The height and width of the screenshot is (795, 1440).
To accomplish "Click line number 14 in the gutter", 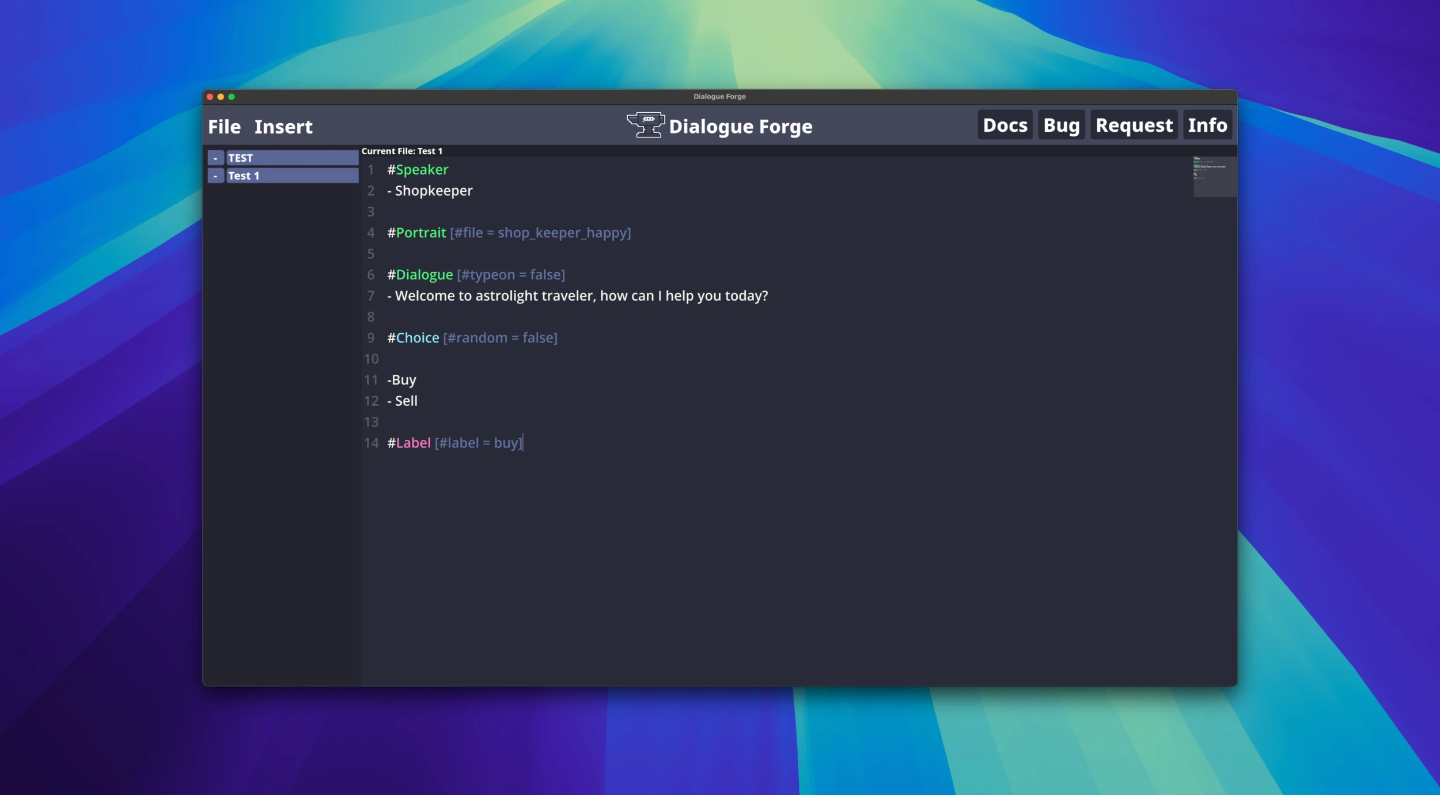I will click(371, 443).
